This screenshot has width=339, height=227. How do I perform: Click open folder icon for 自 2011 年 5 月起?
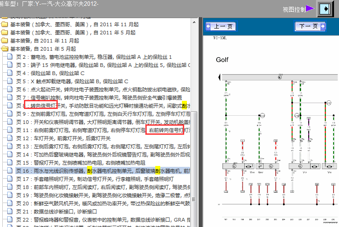tap(5, 48)
